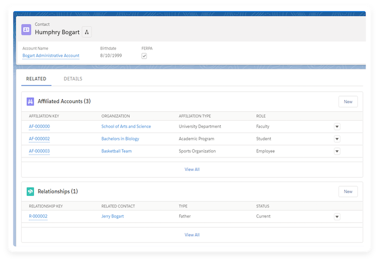Click the birthdate value 8/10/1999

tap(111, 56)
